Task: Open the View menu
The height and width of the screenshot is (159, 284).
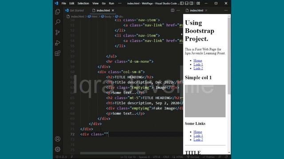Action: (x=95, y=3)
